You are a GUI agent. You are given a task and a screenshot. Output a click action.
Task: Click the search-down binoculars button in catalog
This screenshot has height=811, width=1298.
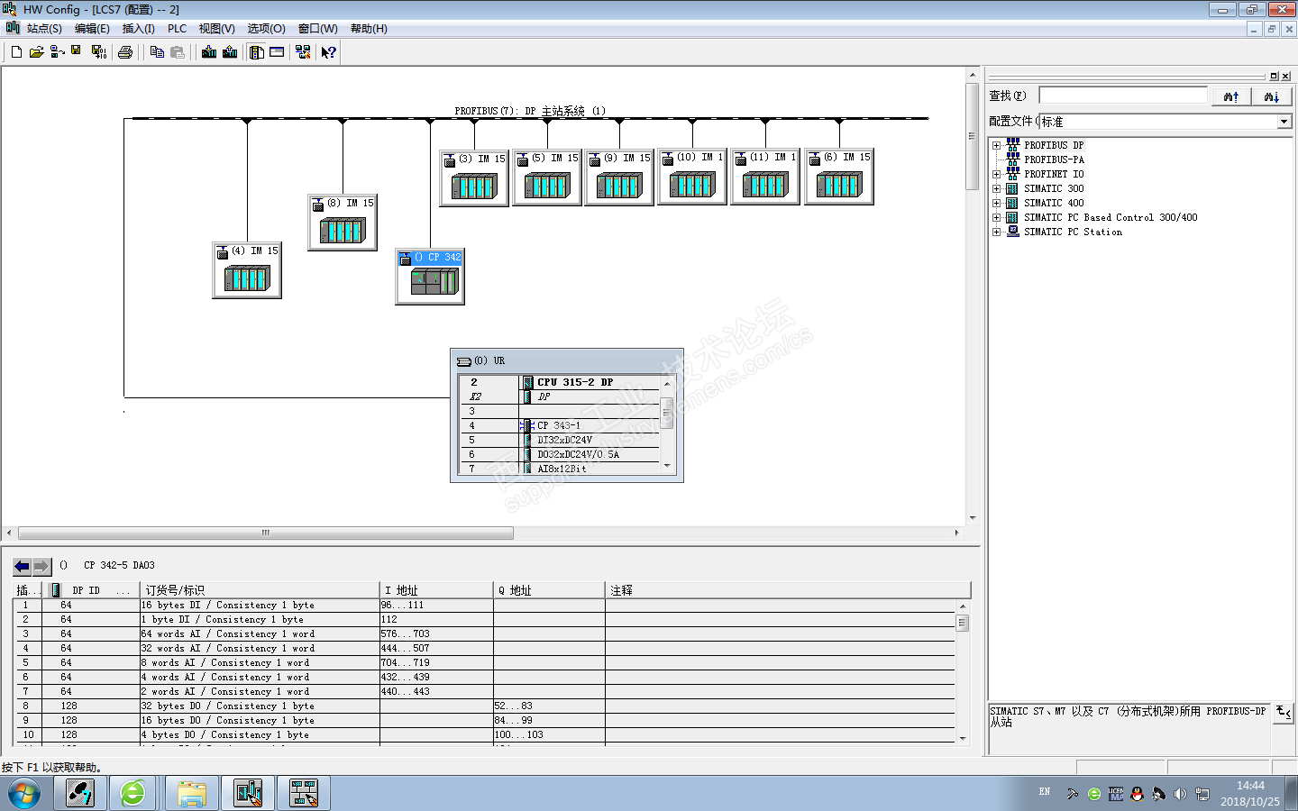(x=1271, y=96)
